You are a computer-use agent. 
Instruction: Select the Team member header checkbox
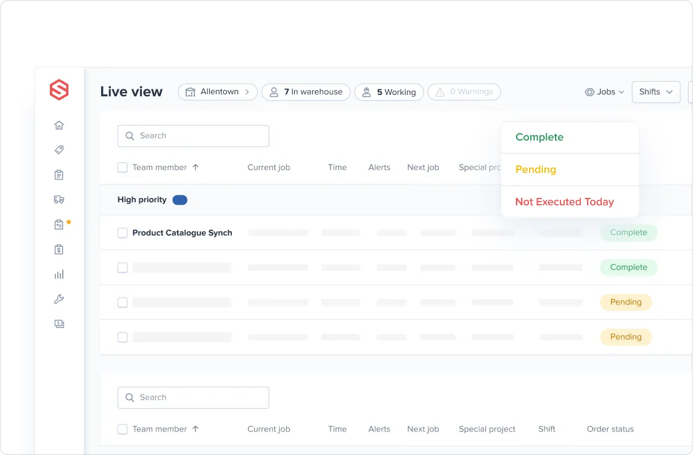click(122, 167)
